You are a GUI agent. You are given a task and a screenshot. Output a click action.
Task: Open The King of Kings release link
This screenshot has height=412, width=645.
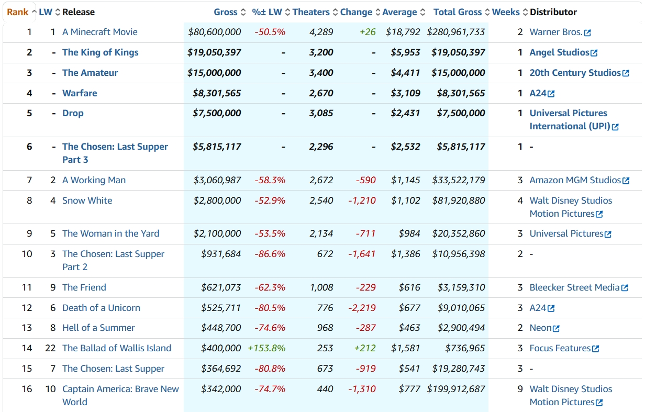point(101,52)
